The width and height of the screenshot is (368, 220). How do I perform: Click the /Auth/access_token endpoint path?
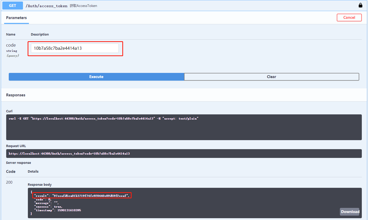(x=46, y=6)
